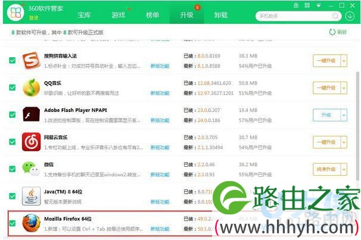Select the 升级 tab
The image size is (361, 240).
click(186, 15)
